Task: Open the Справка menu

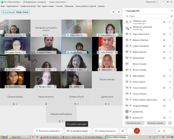Action: click(101, 6)
